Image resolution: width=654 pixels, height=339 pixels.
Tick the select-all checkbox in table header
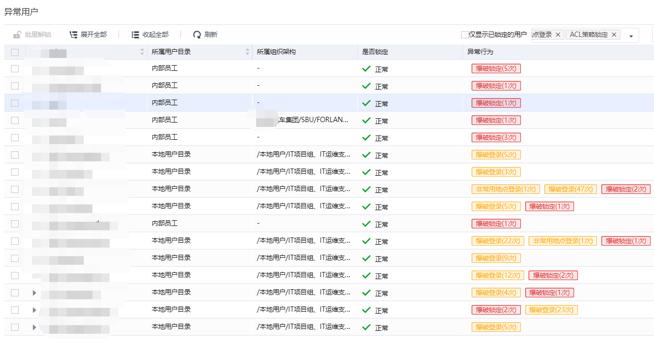pos(15,52)
